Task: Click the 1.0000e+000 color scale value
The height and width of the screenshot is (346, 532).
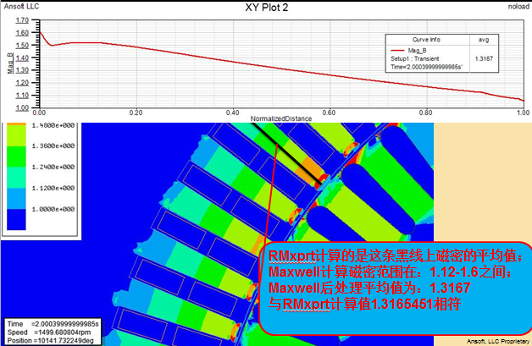Action: click(53, 209)
